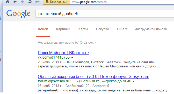Go to the browser home page icon
Screen dimensions: 174x94
coord(8,2)
